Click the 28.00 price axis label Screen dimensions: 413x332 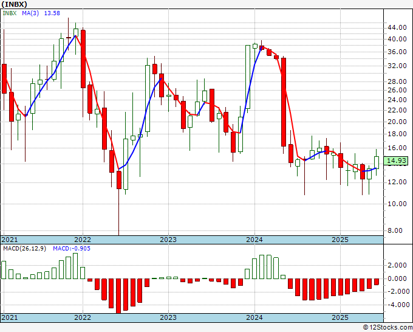coord(397,81)
